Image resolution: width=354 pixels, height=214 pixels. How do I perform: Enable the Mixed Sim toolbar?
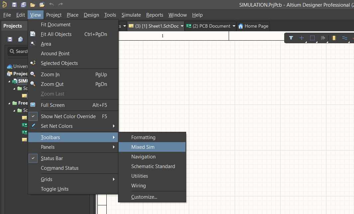(x=152, y=147)
